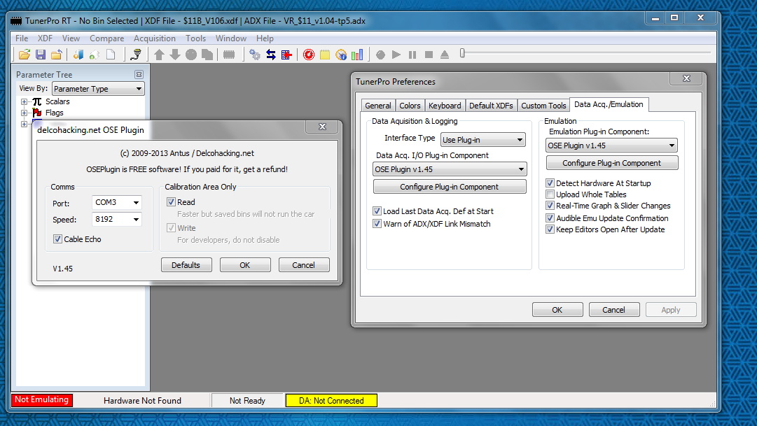The width and height of the screenshot is (757, 426).
Task: Select the Scalars tree item
Action: (57, 101)
